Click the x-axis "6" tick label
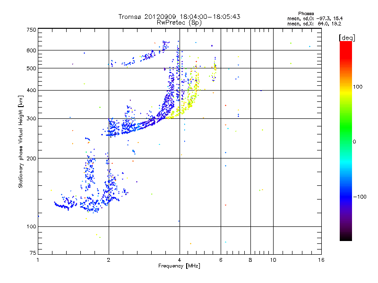 pos(221,260)
